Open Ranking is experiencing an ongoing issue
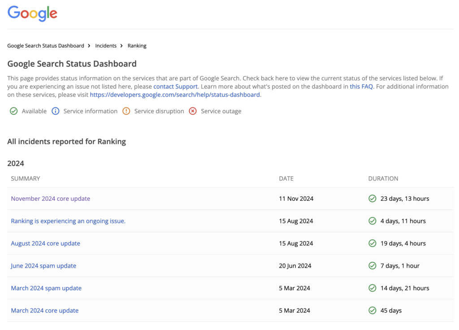The height and width of the screenshot is (330, 459). tap(68, 221)
